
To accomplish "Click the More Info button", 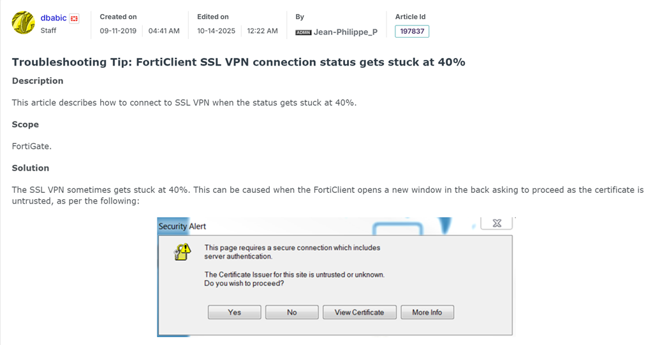I will (x=427, y=313).
